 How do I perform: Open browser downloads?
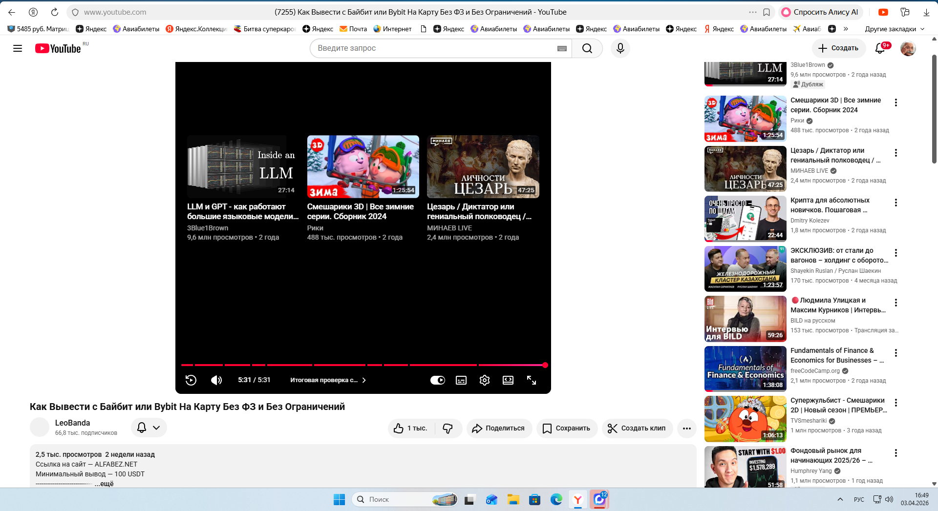(x=926, y=12)
